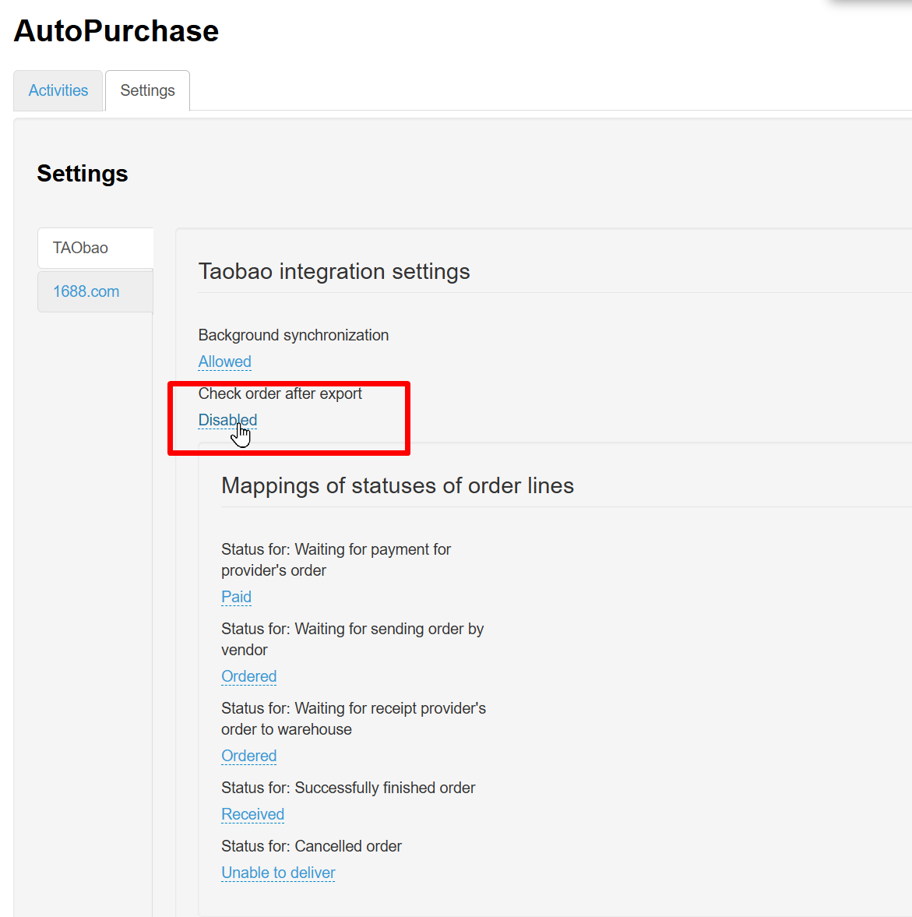Click the AutoPurchase page title

116,31
